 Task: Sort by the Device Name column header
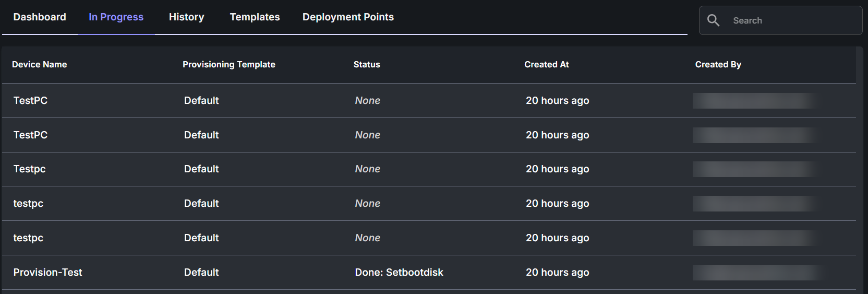(x=40, y=64)
